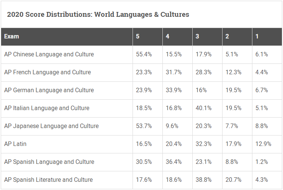Screen dimensions: 283x190
Task: Select the AP Latin exam cell
Action: [x=15, y=144]
